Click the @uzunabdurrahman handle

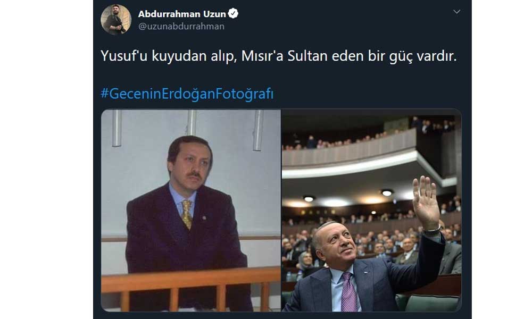tap(181, 27)
